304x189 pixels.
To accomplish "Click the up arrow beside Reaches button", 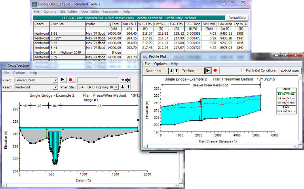I will coord(176,71).
